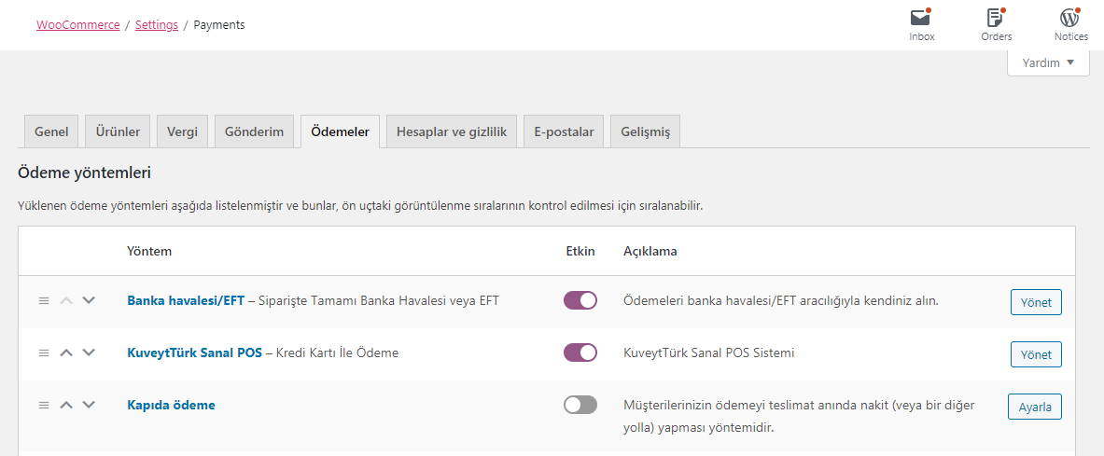Screen dimensions: 1104x456
Task: Disable the Banka havalesi/EFT payment toggle
Action: (580, 300)
